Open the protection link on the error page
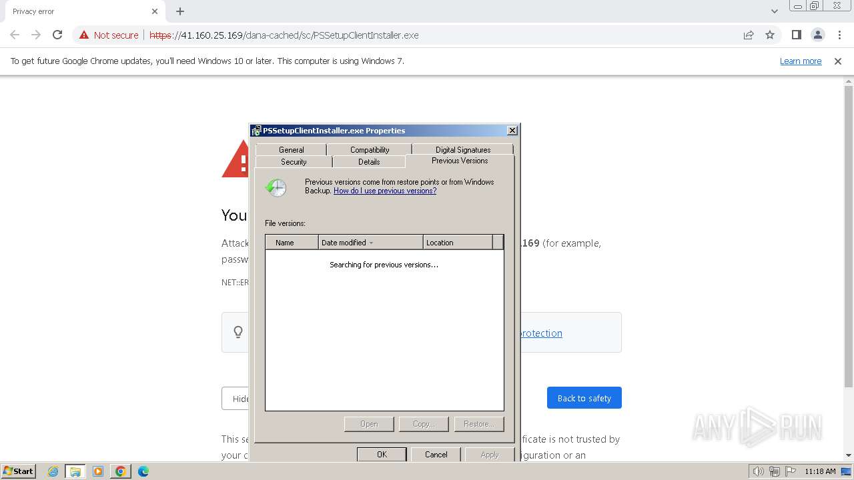Image resolution: width=854 pixels, height=480 pixels. coord(541,333)
